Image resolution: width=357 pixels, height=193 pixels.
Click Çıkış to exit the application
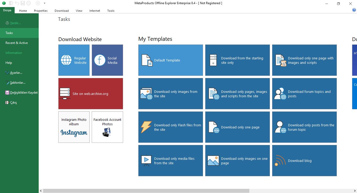pos(19,103)
